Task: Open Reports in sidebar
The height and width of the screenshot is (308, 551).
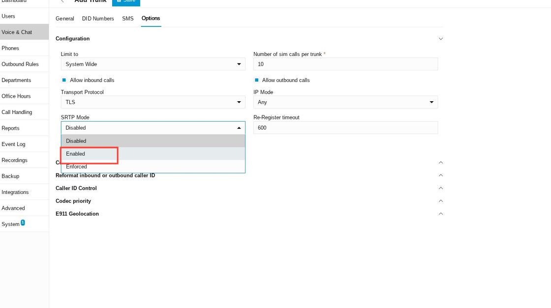Action: tap(24, 128)
